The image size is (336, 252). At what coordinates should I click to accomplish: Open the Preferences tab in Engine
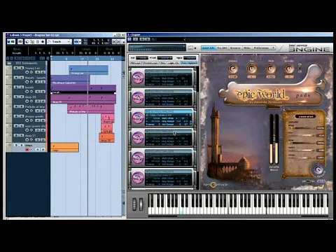pos(261,48)
